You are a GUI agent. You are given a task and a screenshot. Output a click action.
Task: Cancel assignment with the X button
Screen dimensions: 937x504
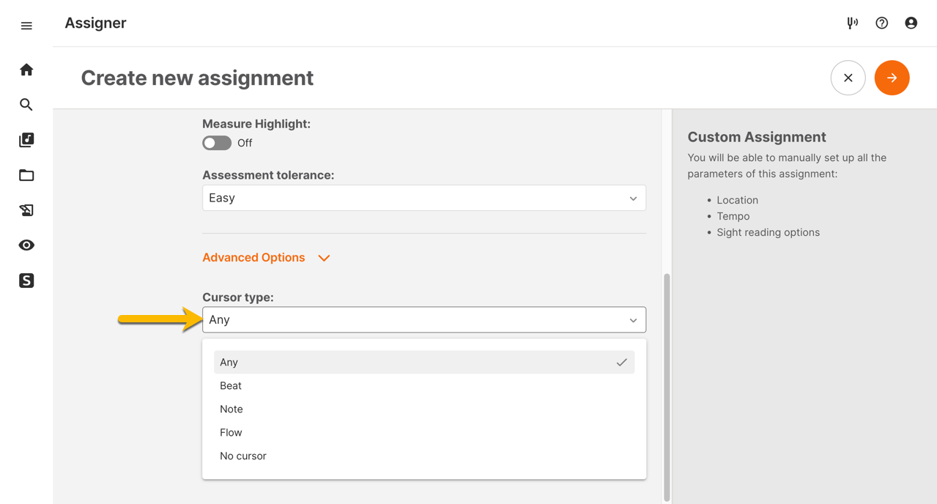click(848, 78)
